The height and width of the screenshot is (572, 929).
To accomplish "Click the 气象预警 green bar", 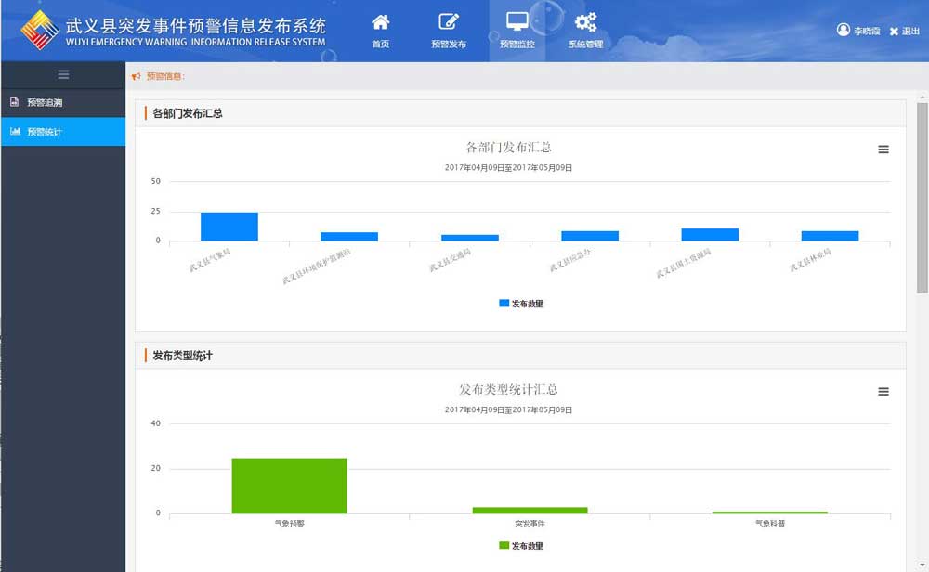I will (289, 486).
